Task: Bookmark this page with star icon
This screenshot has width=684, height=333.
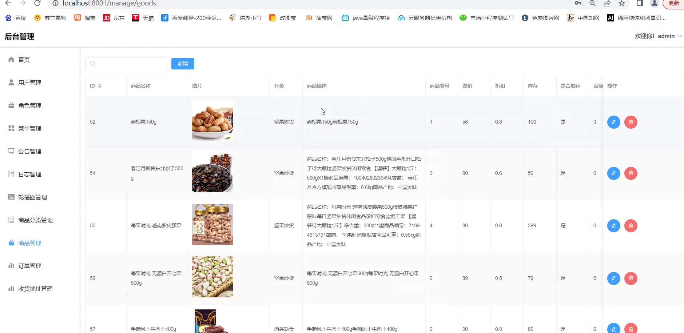Action: point(621,3)
